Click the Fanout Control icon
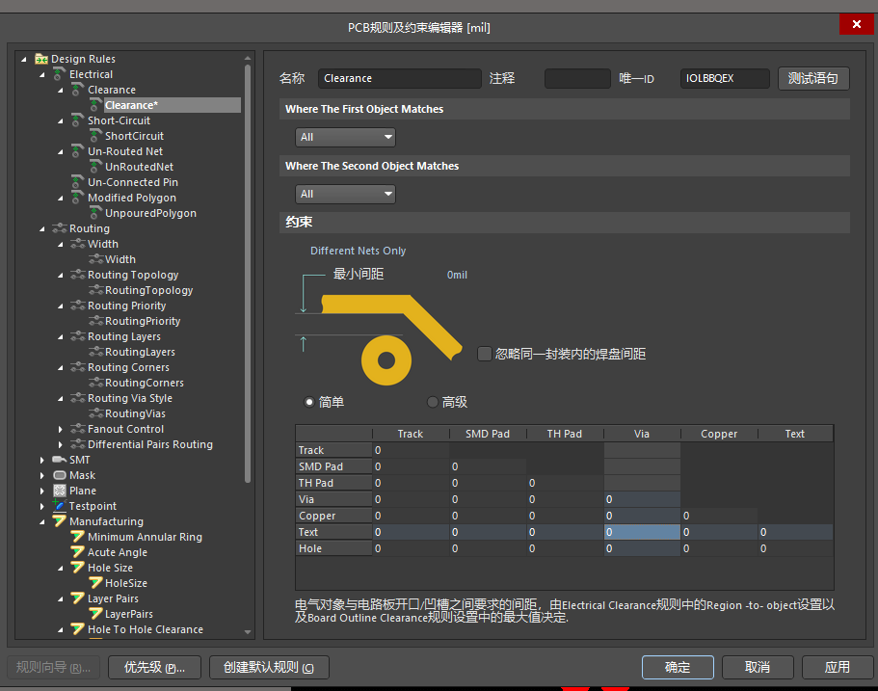This screenshot has width=878, height=691. tap(78, 428)
